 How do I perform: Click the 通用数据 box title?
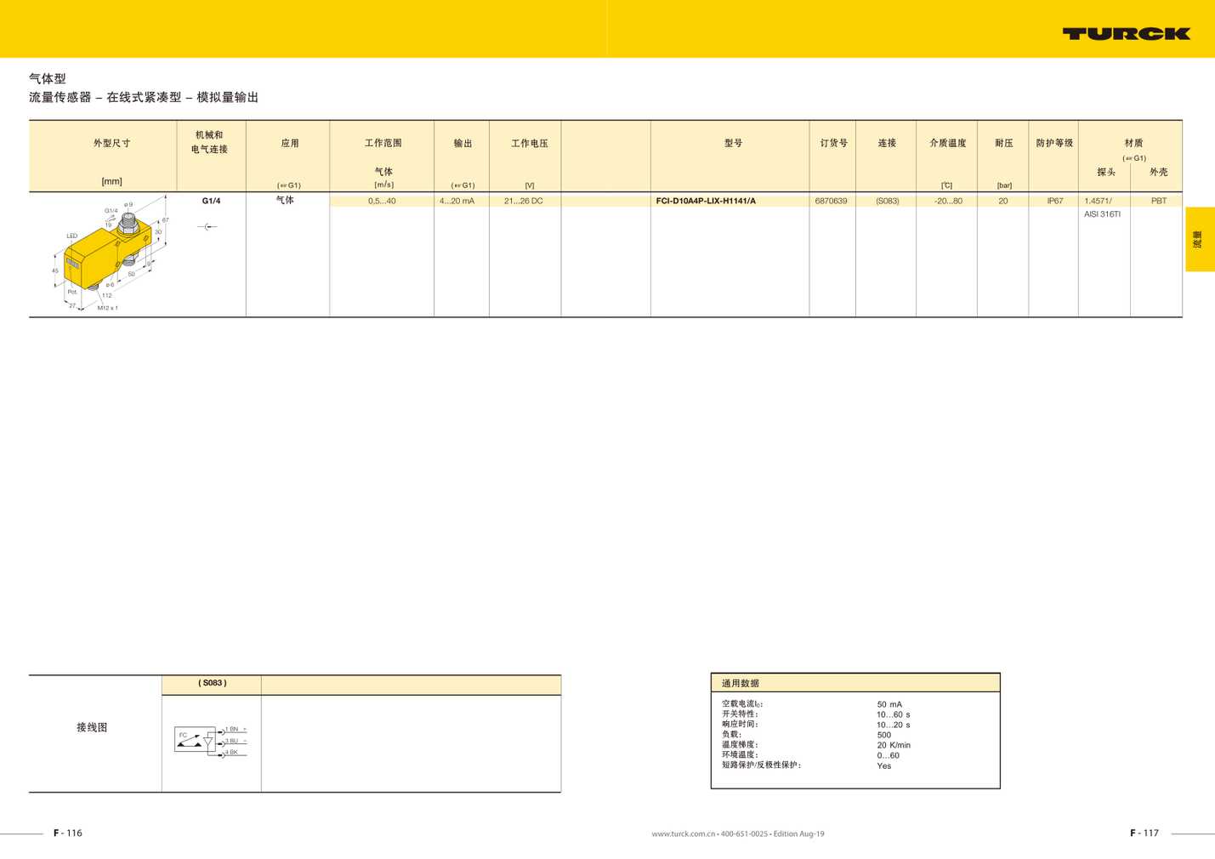point(740,683)
